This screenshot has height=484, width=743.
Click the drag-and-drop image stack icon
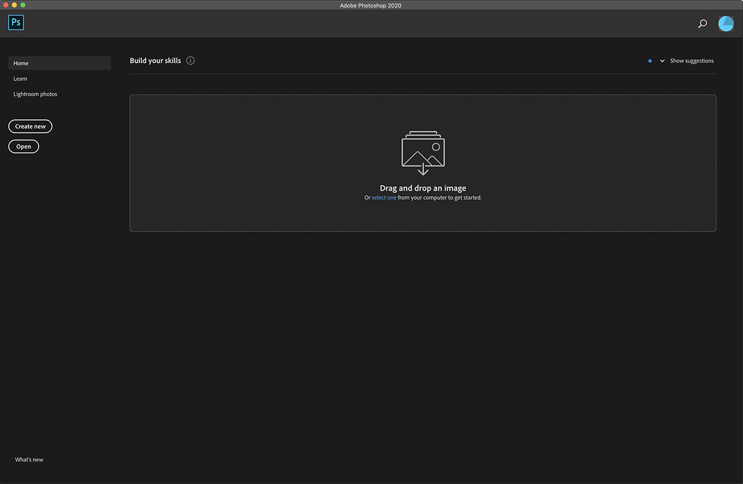[423, 153]
